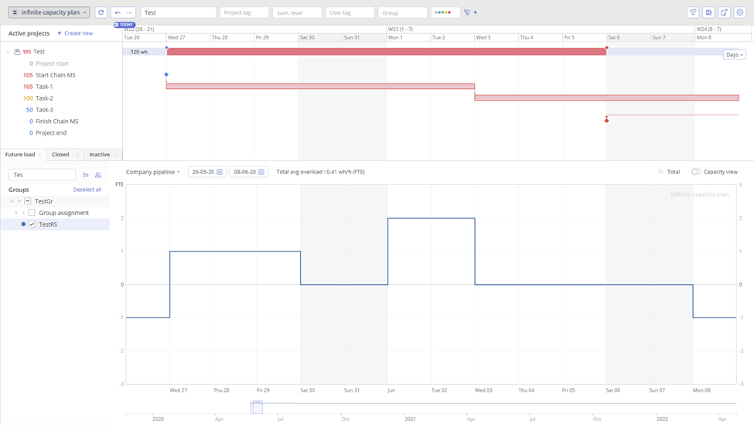
Task: Open the settings gear icon
Action: (740, 12)
